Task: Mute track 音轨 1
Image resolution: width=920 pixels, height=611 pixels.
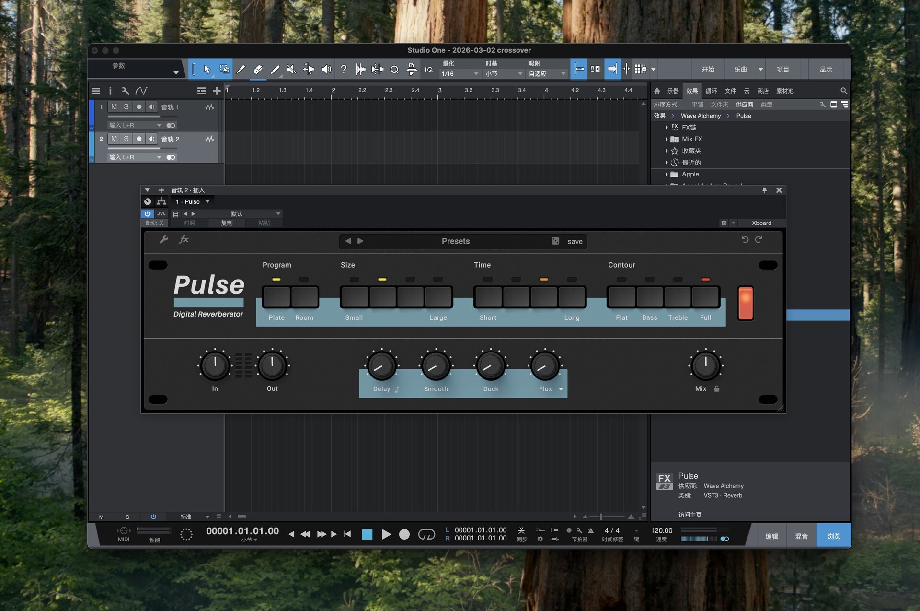Action: [x=114, y=107]
